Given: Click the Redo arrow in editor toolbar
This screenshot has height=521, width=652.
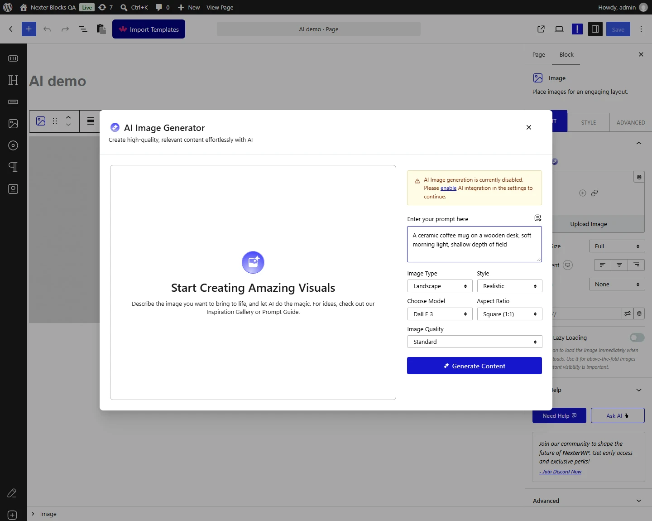Looking at the screenshot, I should (x=65, y=29).
